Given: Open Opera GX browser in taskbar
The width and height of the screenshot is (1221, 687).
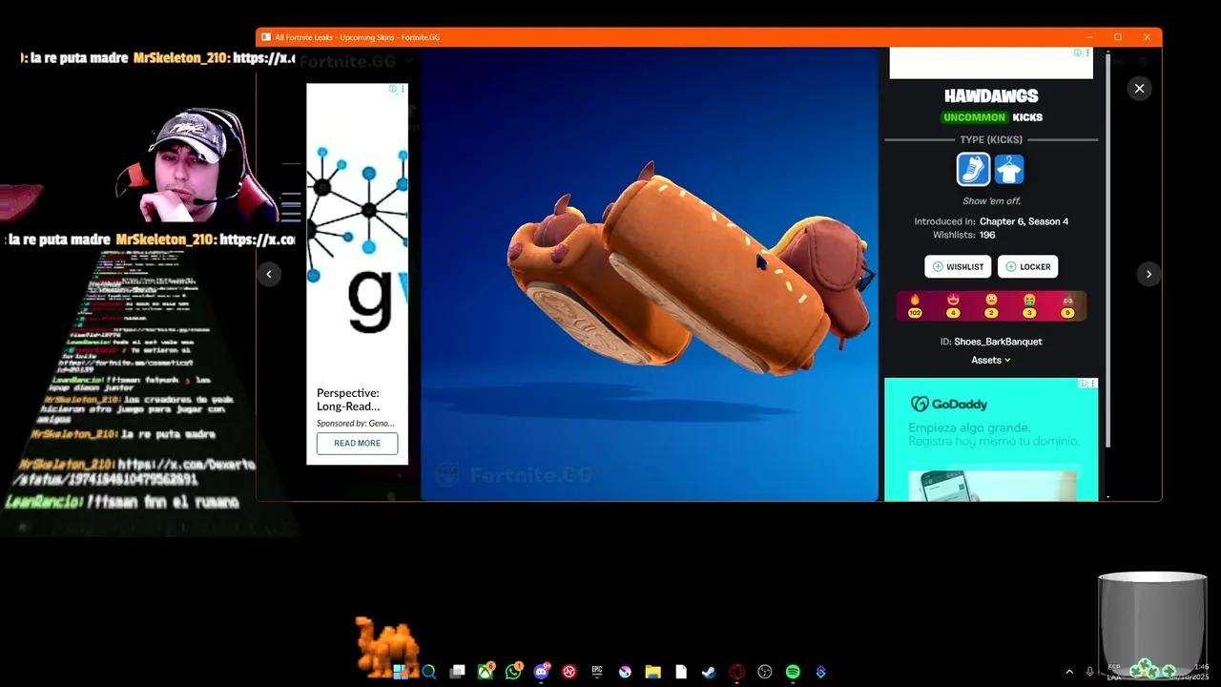Looking at the screenshot, I should coord(736,672).
